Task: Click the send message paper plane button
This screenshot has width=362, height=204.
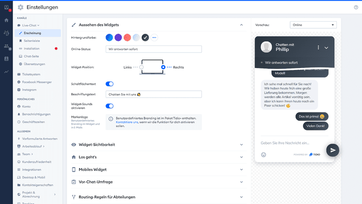Action: [x=332, y=150]
